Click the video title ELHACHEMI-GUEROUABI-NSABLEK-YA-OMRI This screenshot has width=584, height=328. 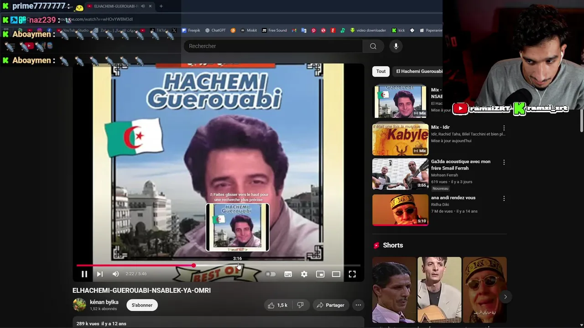click(x=141, y=291)
